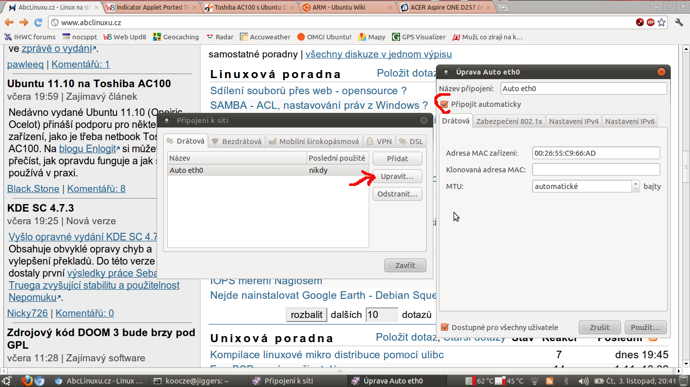The height and width of the screenshot is (387, 690).
Task: Click the browser reload icon
Action: [x=38, y=22]
